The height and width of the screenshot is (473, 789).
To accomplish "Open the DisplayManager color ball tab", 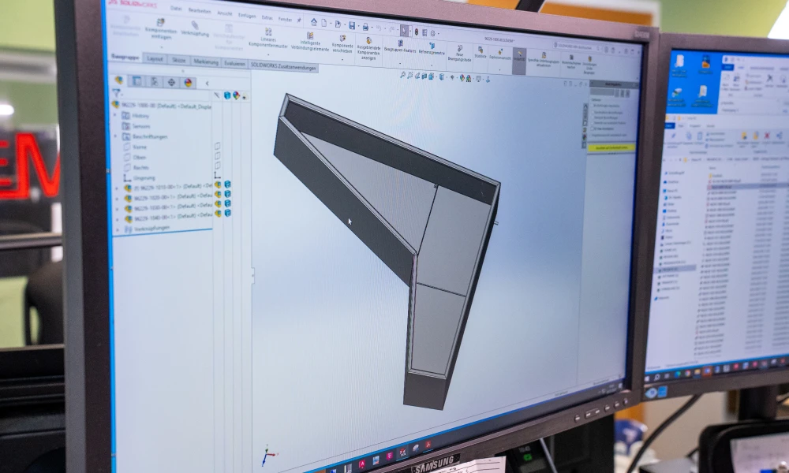I will pyautogui.click(x=189, y=83).
